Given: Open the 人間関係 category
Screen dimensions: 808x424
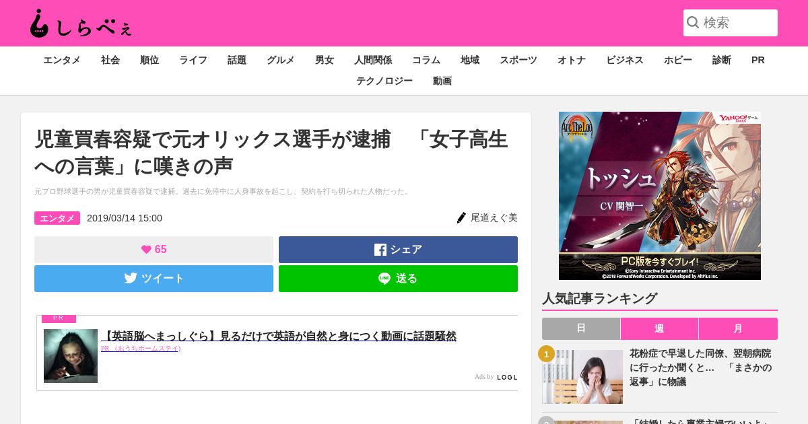Looking at the screenshot, I should point(373,60).
